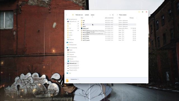Select the sky512_up.tex file
This screenshot has height=101, width=179.
[x=86, y=40]
